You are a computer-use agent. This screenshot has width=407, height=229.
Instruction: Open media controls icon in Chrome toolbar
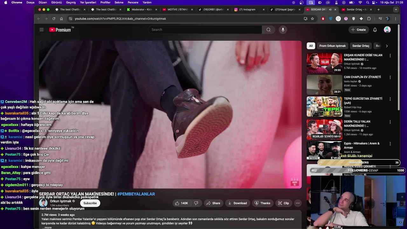pos(380,19)
